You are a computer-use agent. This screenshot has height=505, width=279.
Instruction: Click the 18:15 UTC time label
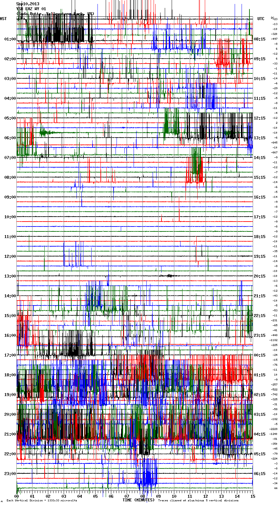(260, 237)
